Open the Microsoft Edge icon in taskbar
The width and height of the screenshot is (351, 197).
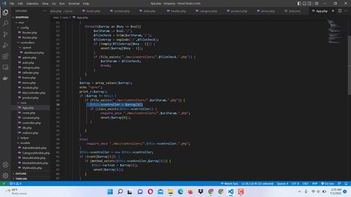coord(180,192)
